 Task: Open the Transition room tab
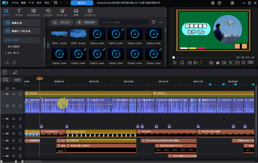(x=34, y=13)
